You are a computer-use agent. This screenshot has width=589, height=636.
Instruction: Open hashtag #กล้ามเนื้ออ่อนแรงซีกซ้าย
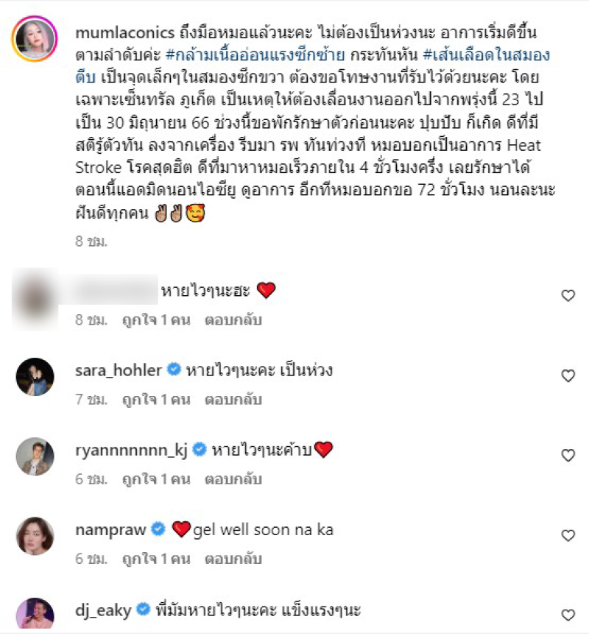pos(255,54)
